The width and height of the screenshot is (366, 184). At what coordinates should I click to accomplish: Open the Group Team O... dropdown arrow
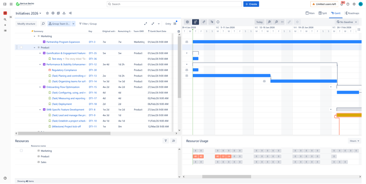coord(74,23)
